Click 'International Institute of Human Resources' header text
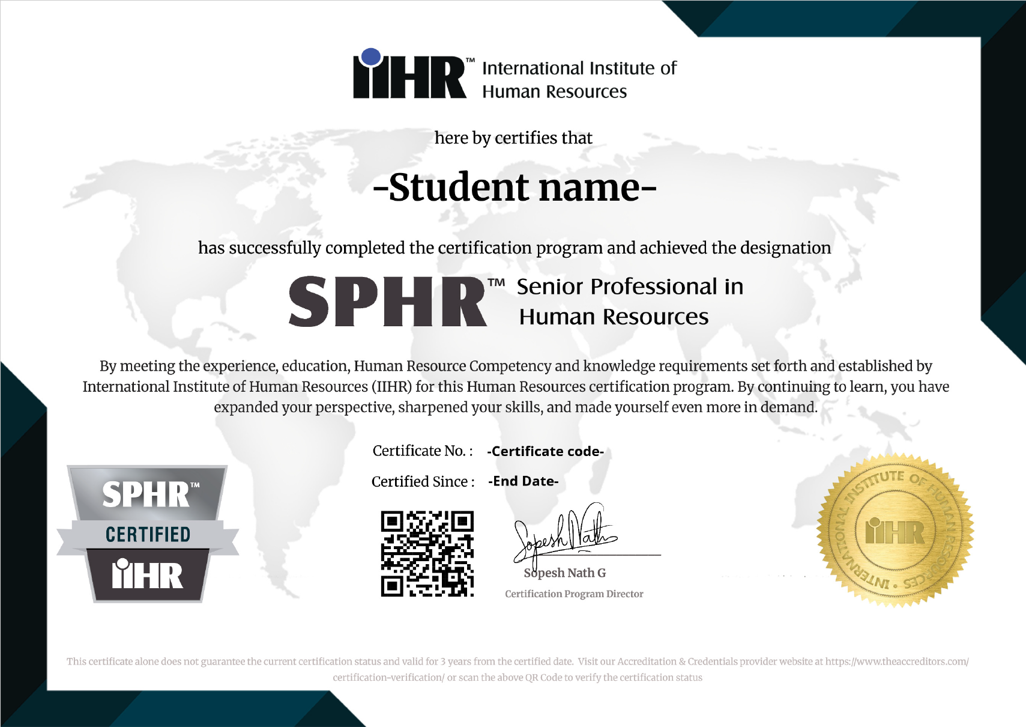Screen dimensions: 1026x727 coord(579,79)
